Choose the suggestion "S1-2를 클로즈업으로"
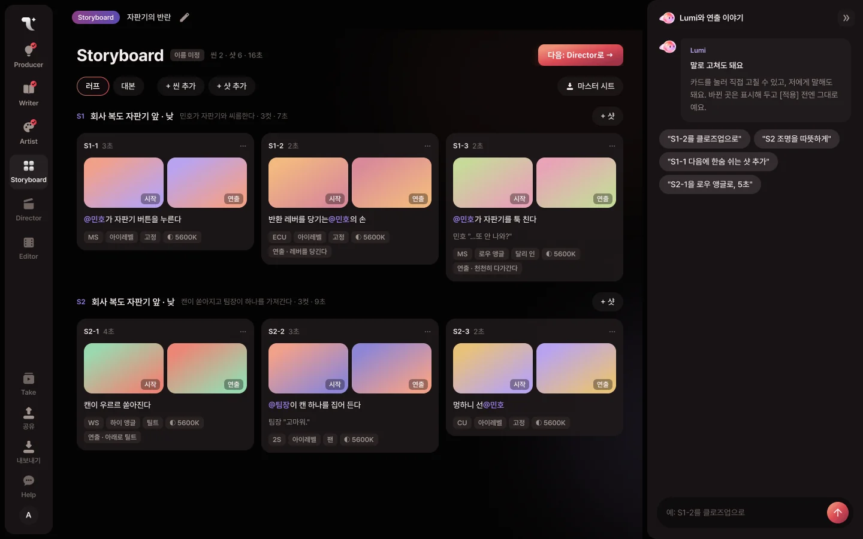This screenshot has width=863, height=539. tap(705, 139)
